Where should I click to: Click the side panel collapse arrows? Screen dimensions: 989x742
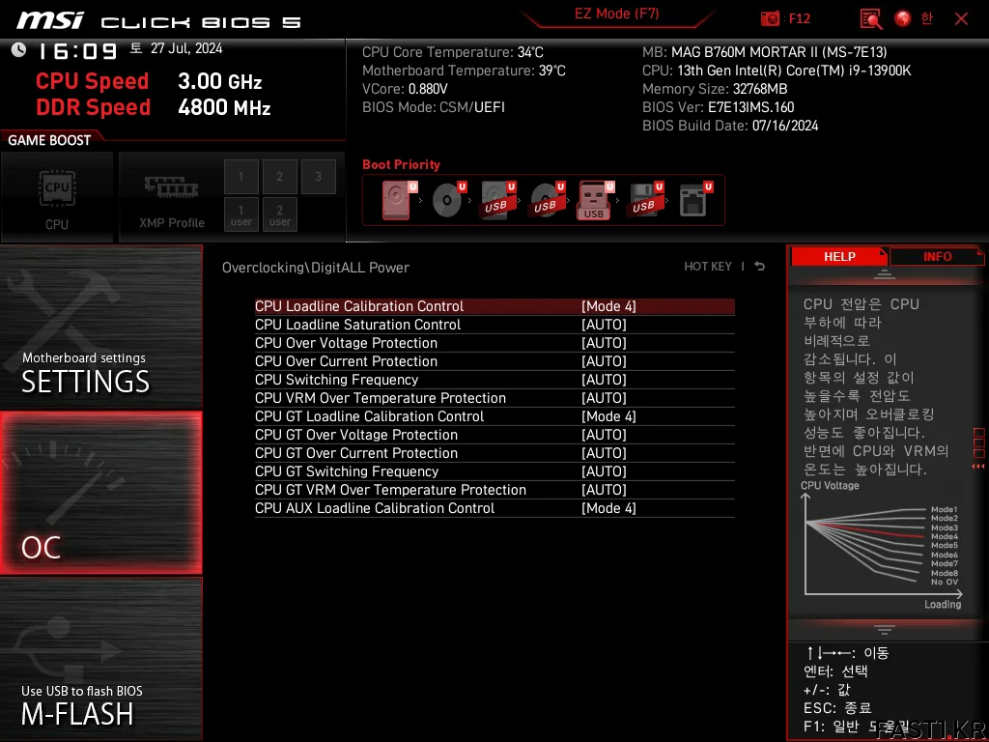pos(977,467)
